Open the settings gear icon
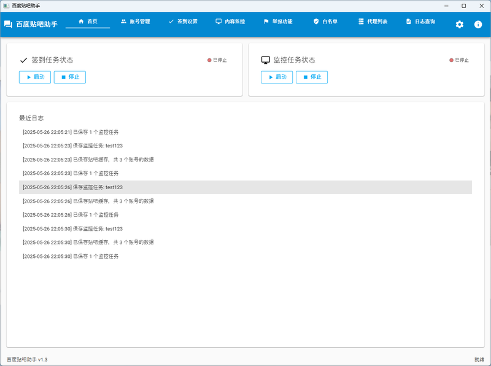Screen dimensions: 491x366 pos(459,25)
